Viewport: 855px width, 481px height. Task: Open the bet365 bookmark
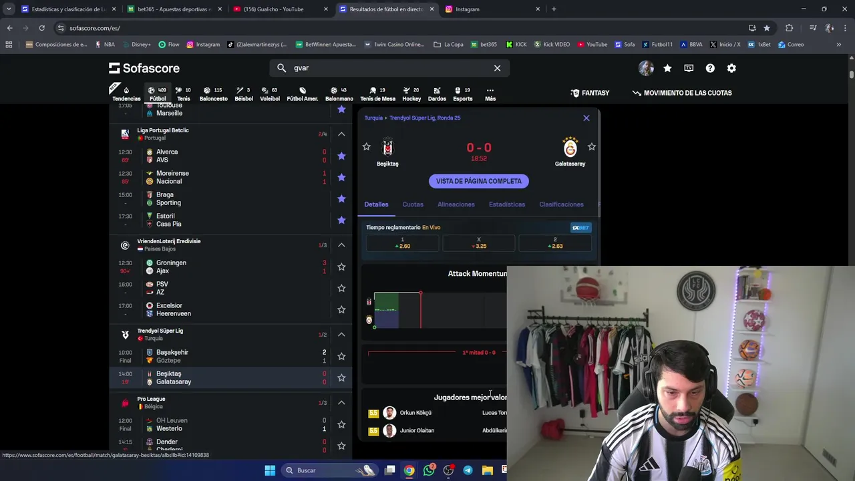point(484,45)
